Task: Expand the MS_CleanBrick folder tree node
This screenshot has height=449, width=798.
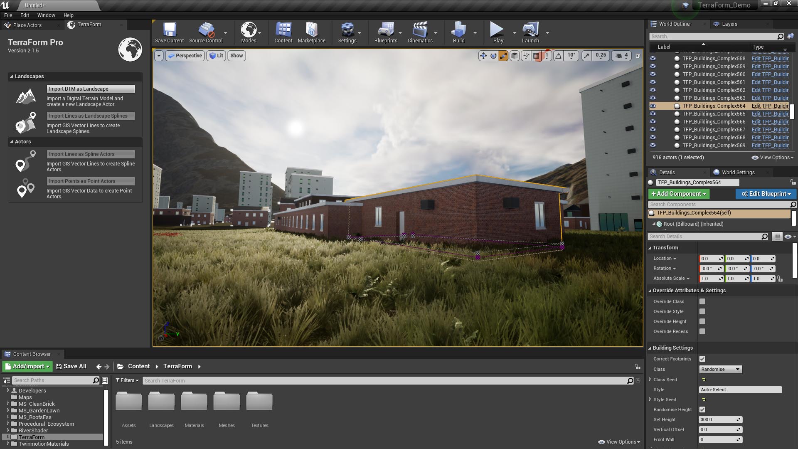Action: click(8, 404)
